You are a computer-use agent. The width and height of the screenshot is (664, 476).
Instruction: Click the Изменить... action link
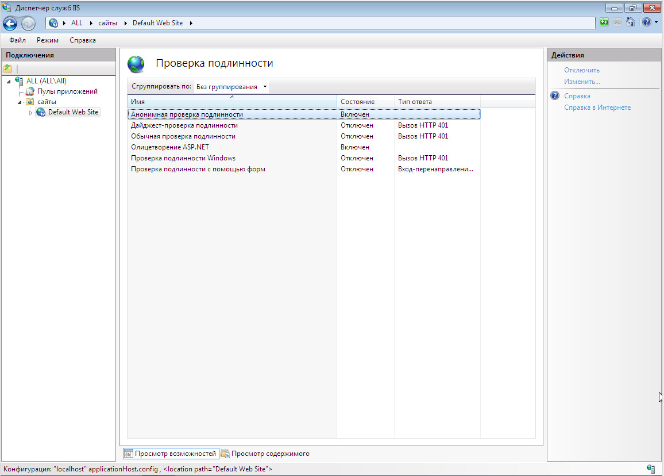[582, 82]
